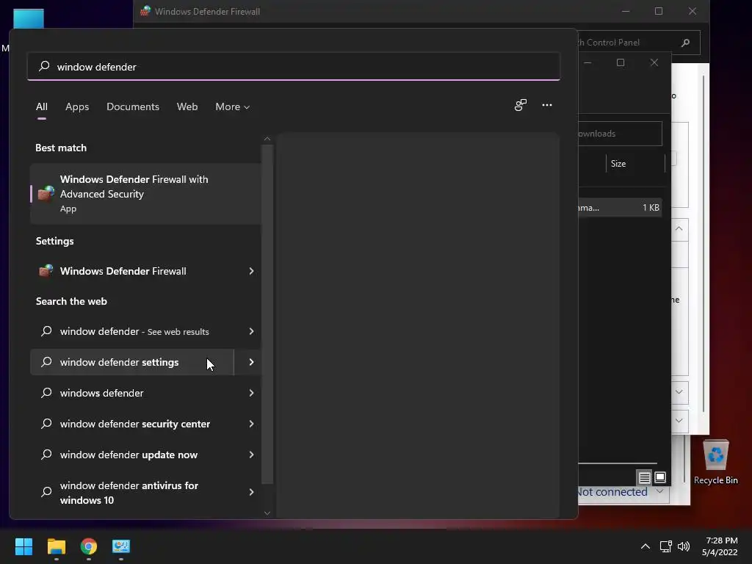Click the Downloads search box in Explorer
This screenshot has height=564, width=752.
(620, 134)
